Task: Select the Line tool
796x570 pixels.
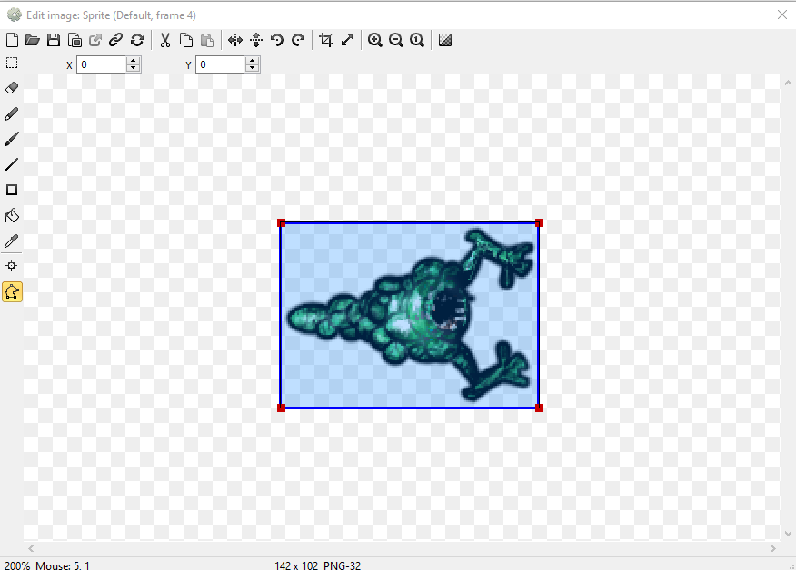Action: (x=12, y=164)
